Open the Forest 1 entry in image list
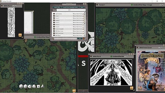 pyautogui.click(x=57, y=16)
